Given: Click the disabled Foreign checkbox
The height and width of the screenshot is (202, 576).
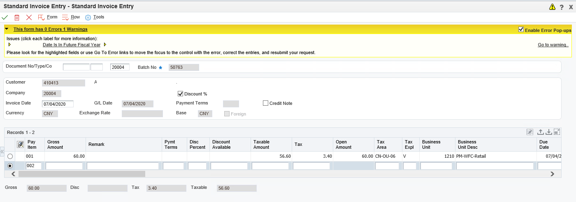Looking at the screenshot, I should [x=227, y=113].
